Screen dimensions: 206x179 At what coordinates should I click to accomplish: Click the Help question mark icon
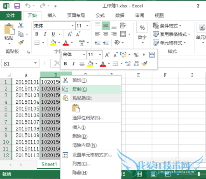click(198, 6)
